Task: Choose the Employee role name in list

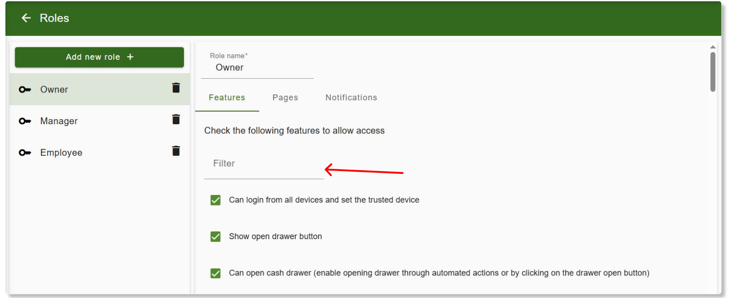Action: 61,153
